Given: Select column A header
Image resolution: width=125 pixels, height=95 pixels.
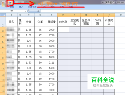Looking at the screenshot, I should pyautogui.click(x=11, y=15).
